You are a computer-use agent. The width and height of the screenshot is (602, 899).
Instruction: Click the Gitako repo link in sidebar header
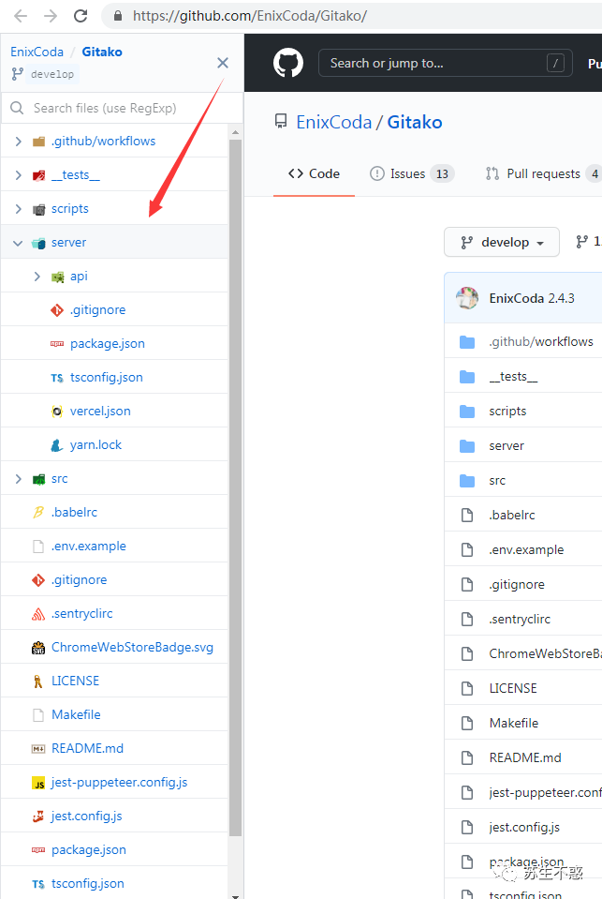[x=102, y=52]
